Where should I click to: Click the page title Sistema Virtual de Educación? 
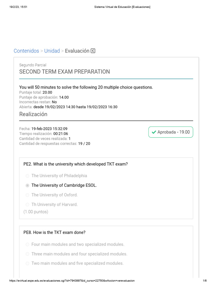[122, 7]
